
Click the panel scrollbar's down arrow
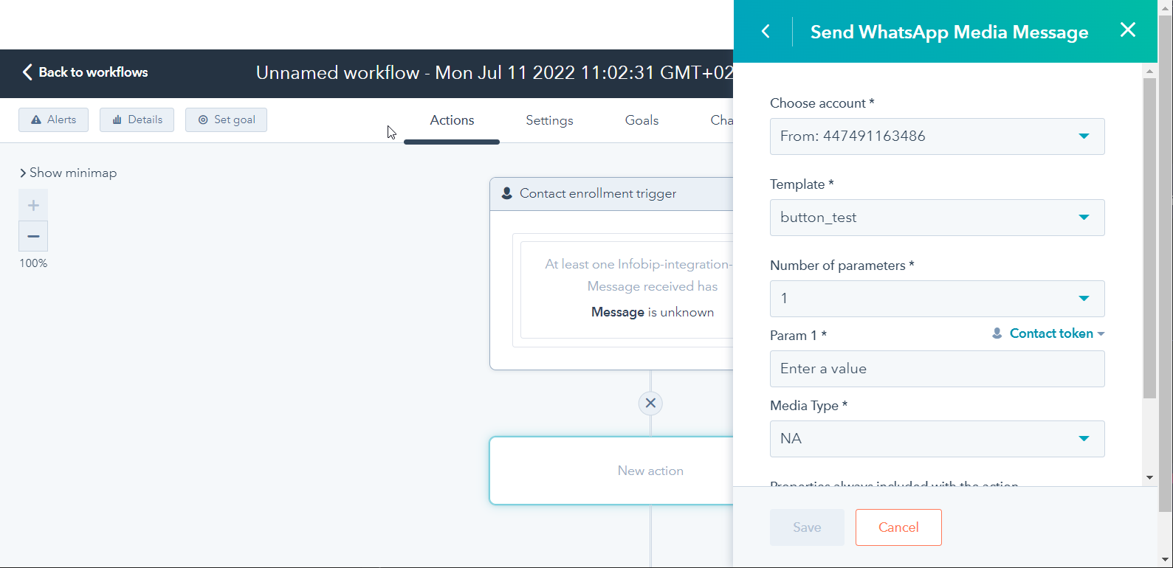(x=1149, y=478)
